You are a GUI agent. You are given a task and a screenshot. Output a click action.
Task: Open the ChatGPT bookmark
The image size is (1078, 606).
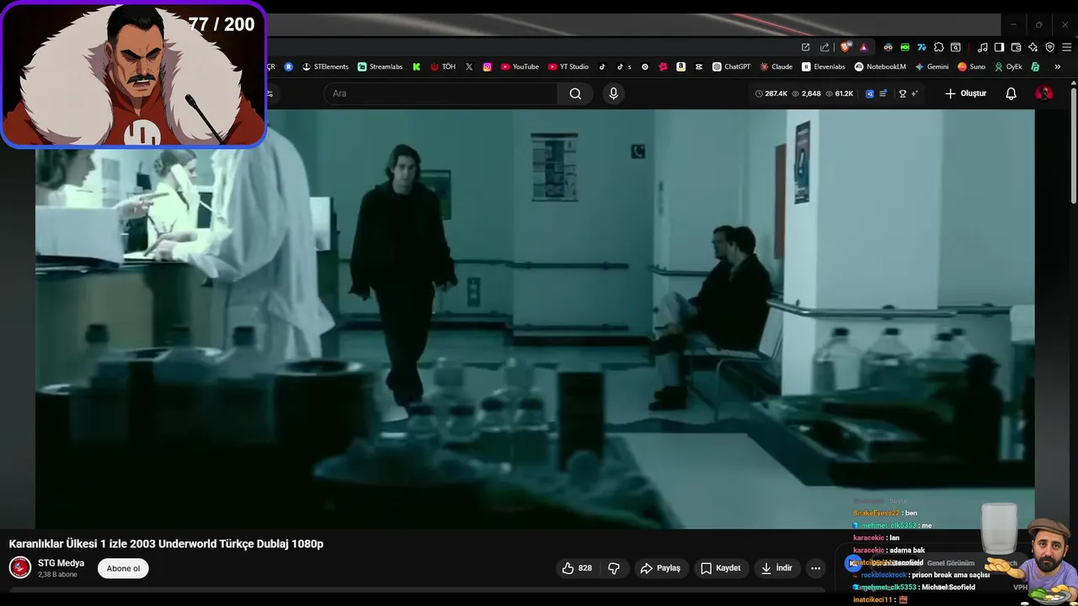731,66
